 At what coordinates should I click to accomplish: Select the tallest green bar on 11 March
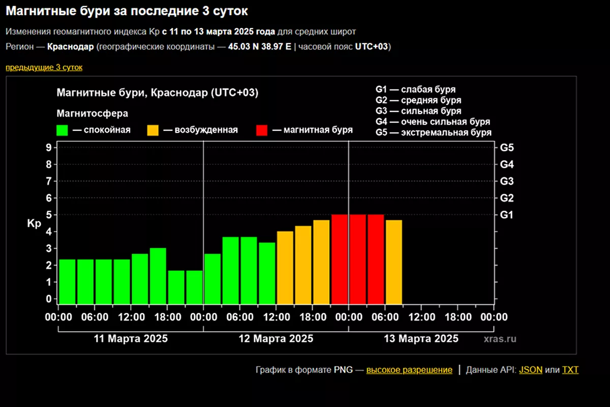pyautogui.click(x=158, y=275)
